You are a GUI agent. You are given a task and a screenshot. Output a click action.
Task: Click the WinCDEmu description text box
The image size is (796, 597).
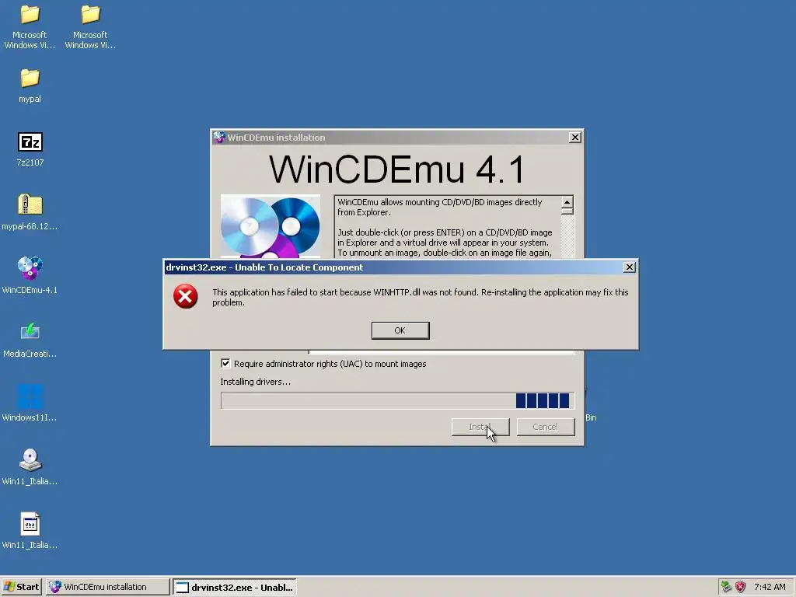pyautogui.click(x=447, y=226)
